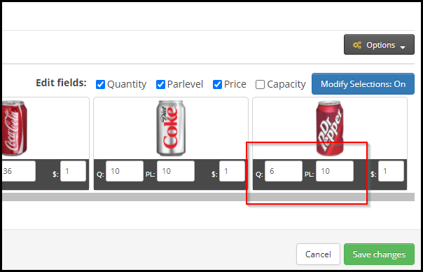The image size is (423, 272).
Task: Click the horizontal scrollbar below products
Action: [x=208, y=197]
